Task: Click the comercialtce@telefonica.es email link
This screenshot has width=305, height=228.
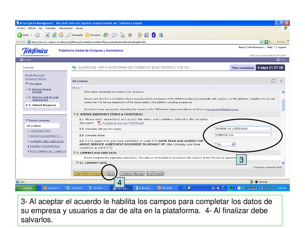Action: (222, 109)
